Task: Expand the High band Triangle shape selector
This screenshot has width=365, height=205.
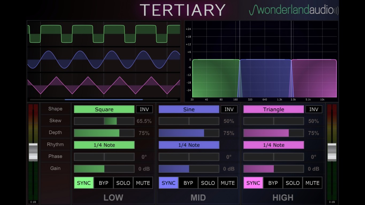Action: click(274, 109)
